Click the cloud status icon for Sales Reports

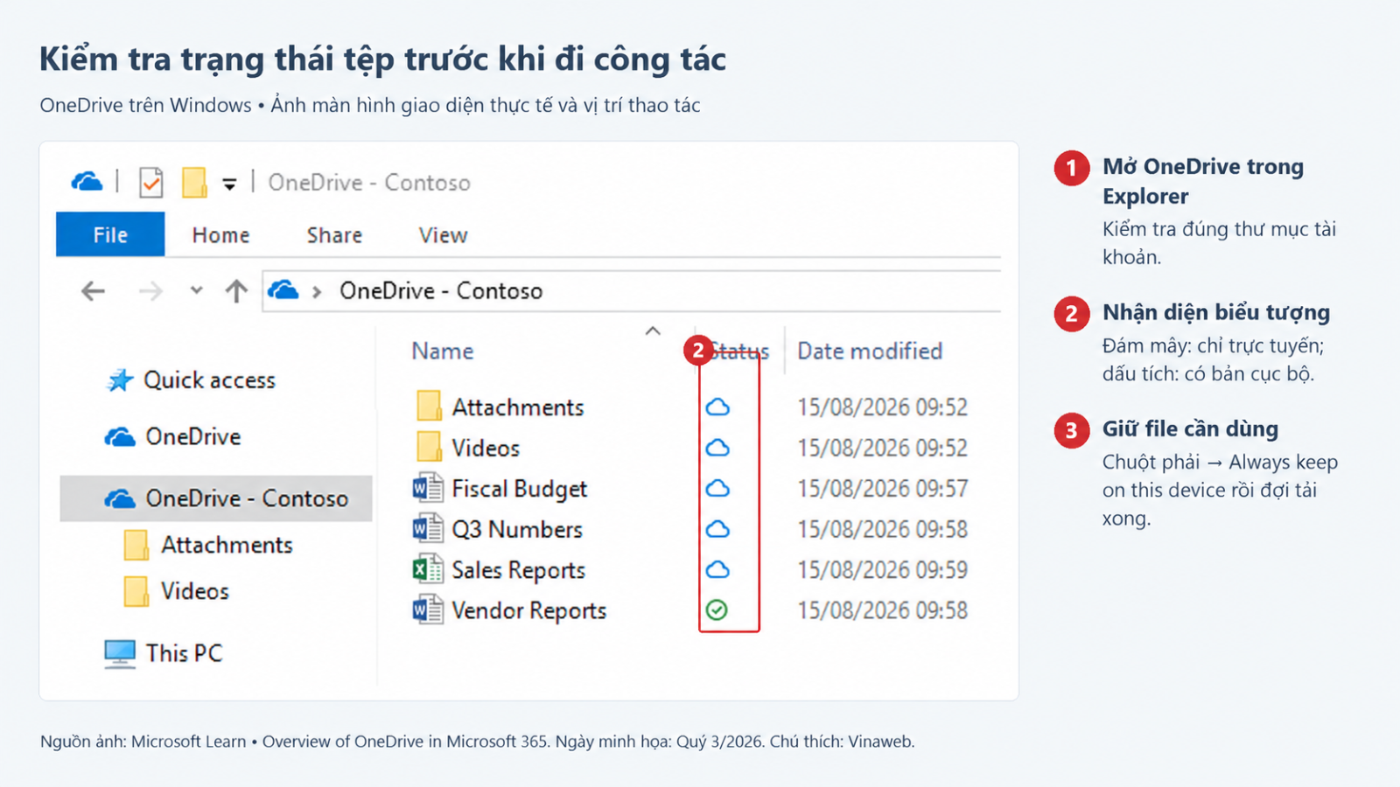coord(717,570)
